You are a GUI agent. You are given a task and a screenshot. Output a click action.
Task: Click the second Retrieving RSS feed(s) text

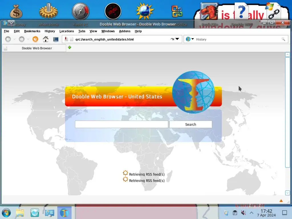click(x=147, y=181)
